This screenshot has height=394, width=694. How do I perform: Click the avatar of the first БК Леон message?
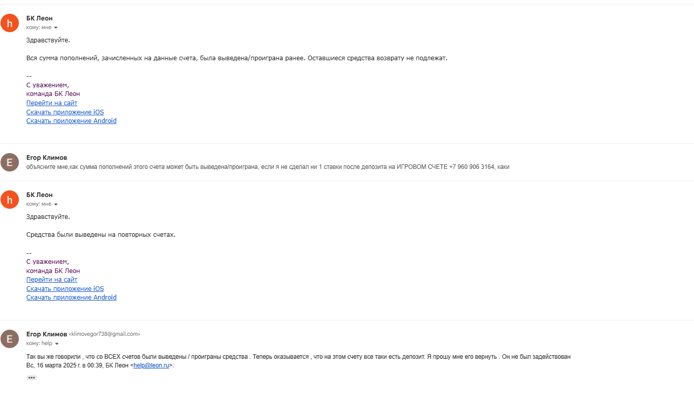click(10, 23)
